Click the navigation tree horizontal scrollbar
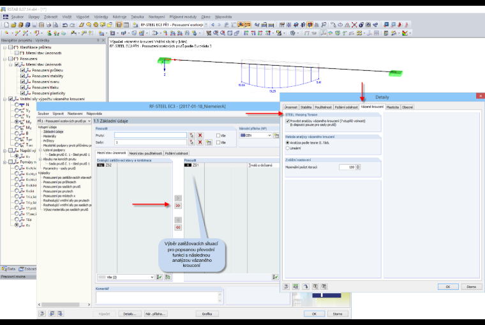The image size is (485, 325). (x=64, y=305)
